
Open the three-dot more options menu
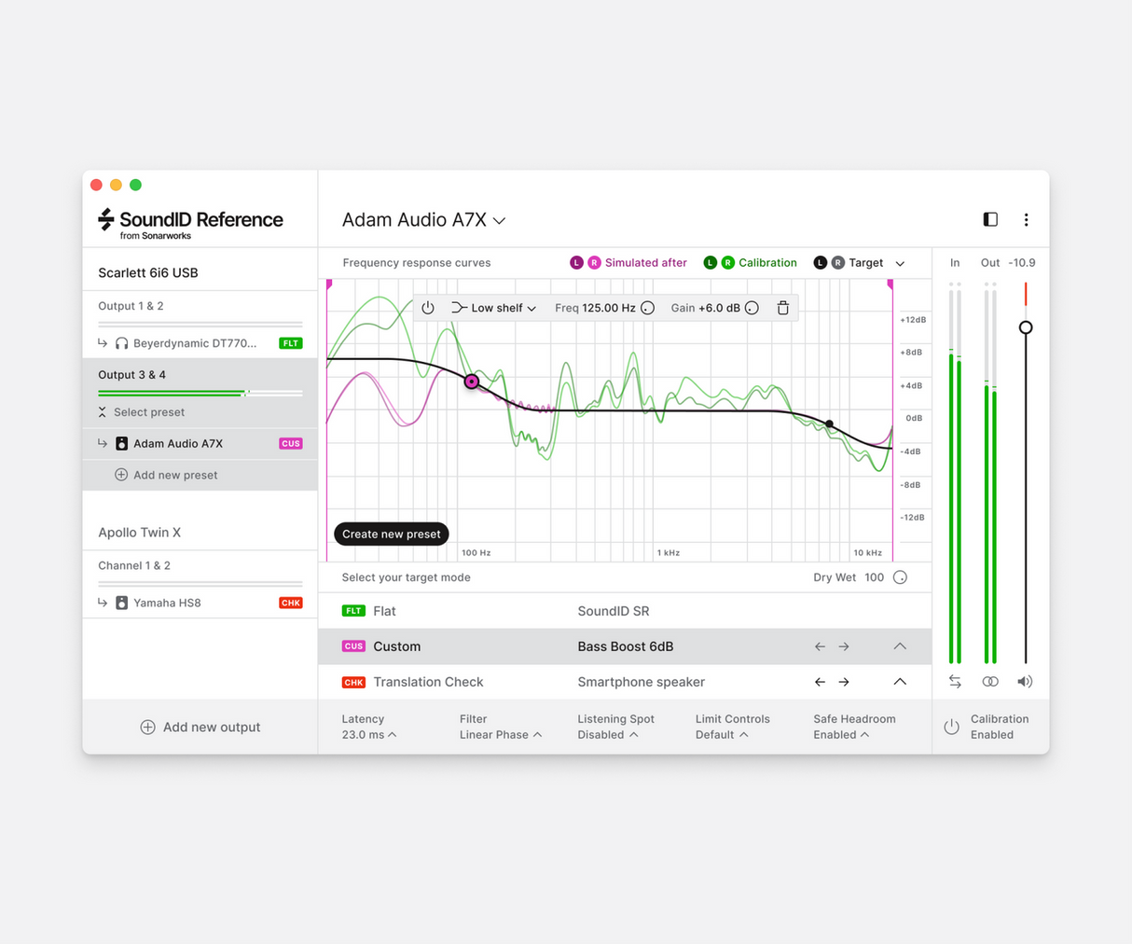click(x=1026, y=219)
